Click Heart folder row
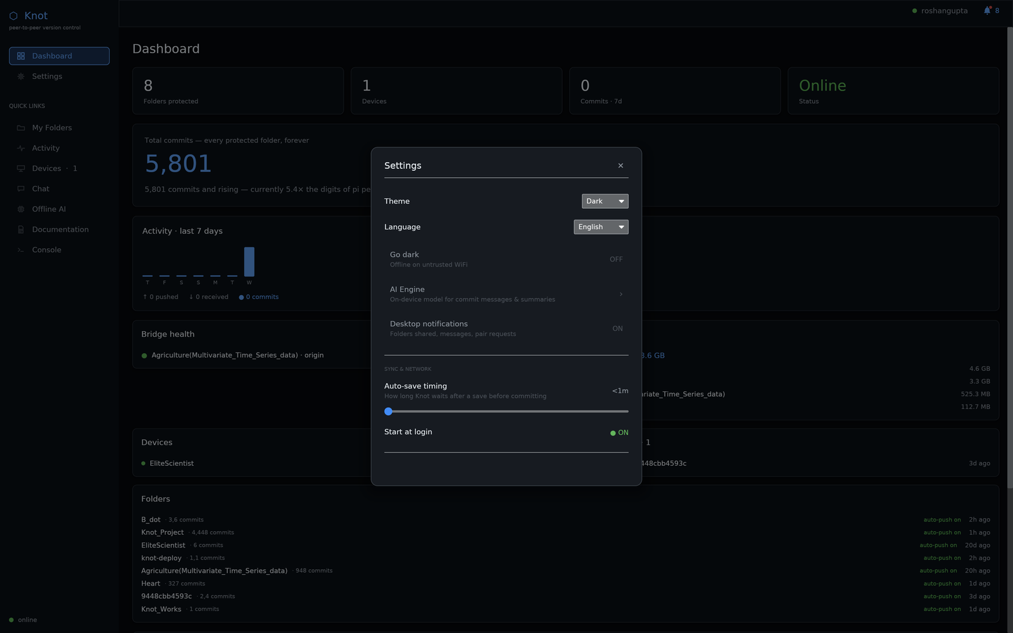1013x633 pixels. [565, 584]
